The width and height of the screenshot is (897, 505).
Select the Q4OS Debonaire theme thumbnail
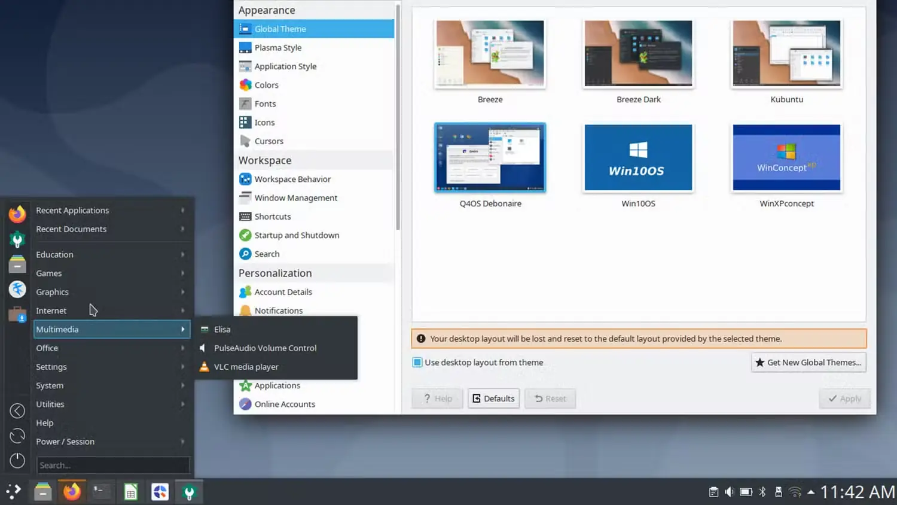[x=490, y=157]
